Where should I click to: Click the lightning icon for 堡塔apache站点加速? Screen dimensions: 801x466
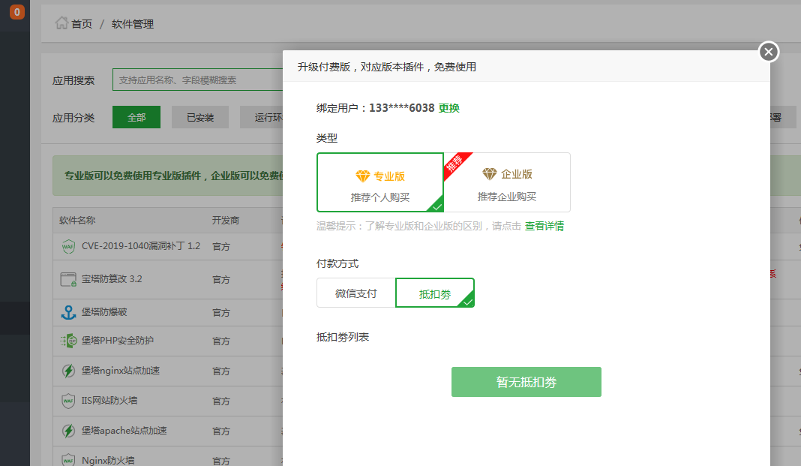68,431
